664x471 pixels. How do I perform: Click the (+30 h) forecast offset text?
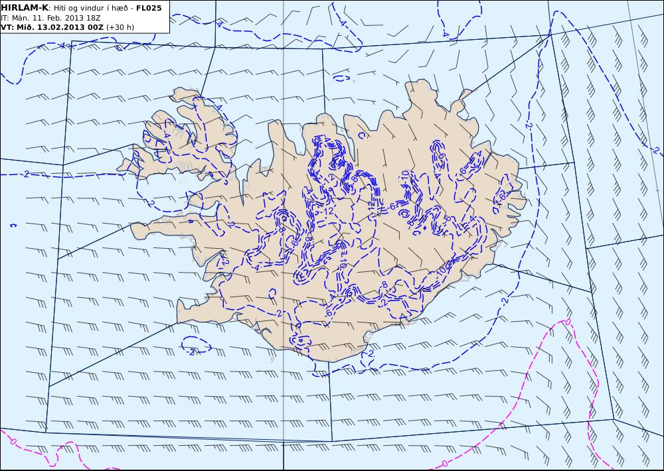pyautogui.click(x=120, y=27)
